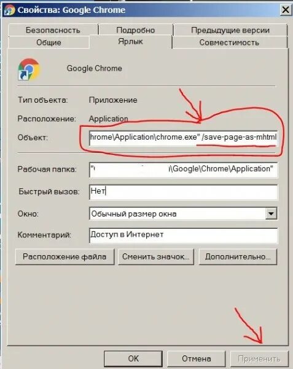Select the Ярлык tab
The image size is (293, 369).
130,41
